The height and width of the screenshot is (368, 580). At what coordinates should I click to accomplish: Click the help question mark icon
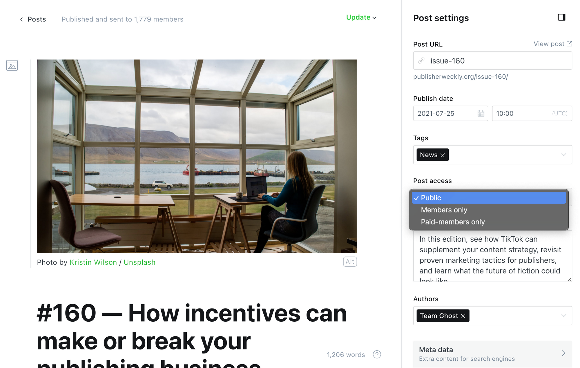(377, 354)
